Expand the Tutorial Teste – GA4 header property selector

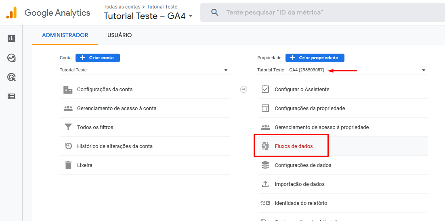click(148, 16)
